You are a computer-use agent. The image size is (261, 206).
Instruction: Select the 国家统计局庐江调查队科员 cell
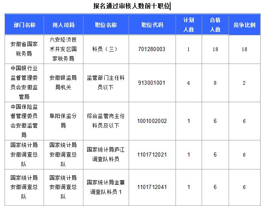pyautogui.click(x=105, y=154)
